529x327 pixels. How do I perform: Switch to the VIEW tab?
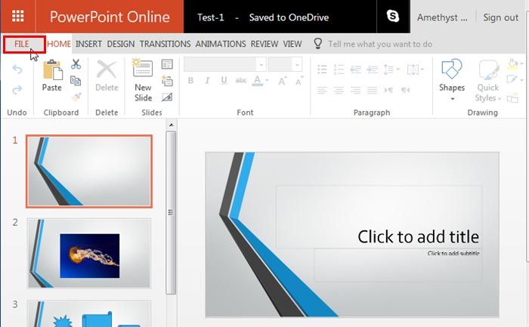tap(292, 44)
